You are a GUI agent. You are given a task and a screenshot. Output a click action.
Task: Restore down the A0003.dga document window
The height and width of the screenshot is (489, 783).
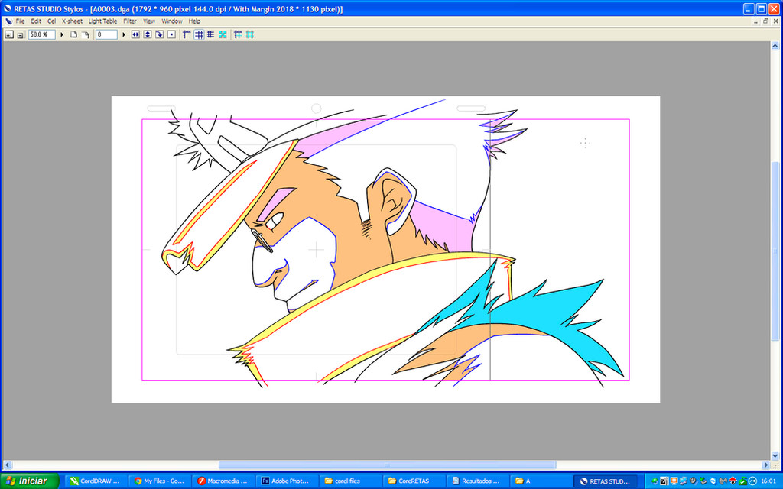tap(765, 21)
